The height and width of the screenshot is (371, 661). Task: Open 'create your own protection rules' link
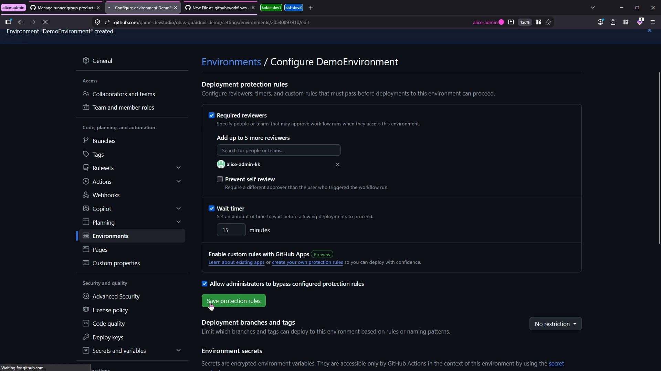pyautogui.click(x=307, y=262)
